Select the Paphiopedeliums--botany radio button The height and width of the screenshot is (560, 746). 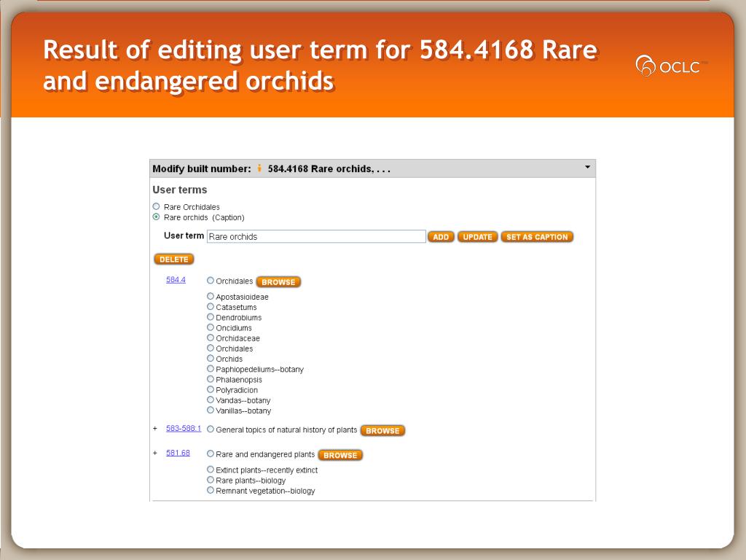click(x=211, y=369)
